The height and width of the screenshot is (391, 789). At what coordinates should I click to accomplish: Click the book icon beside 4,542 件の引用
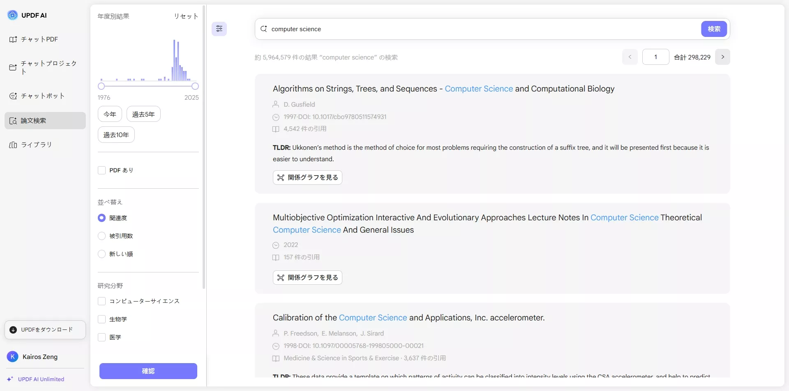point(276,129)
